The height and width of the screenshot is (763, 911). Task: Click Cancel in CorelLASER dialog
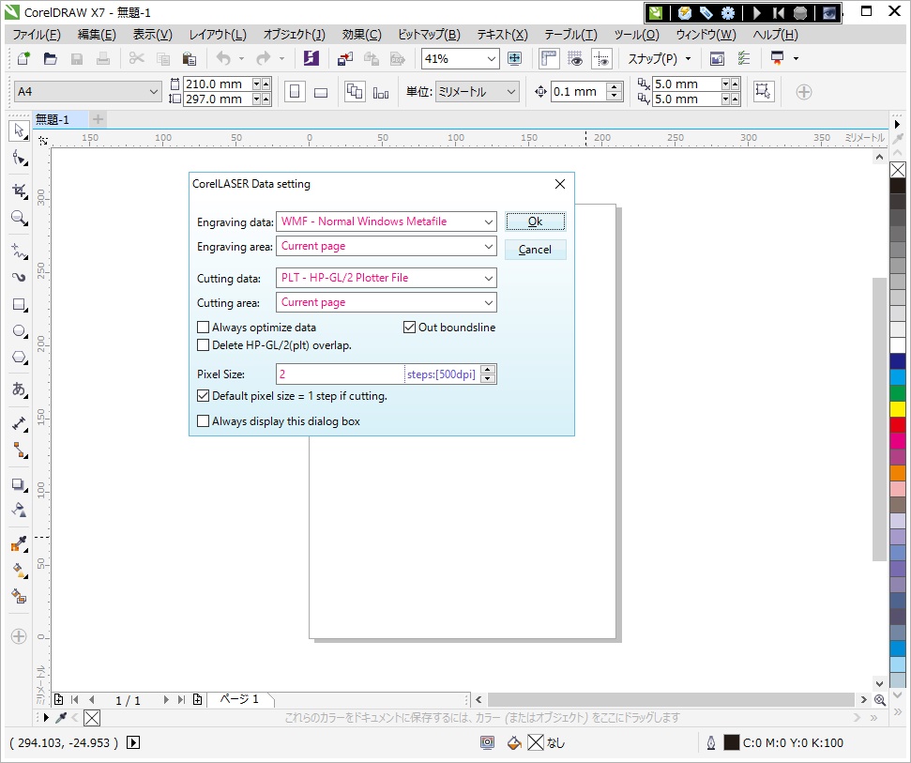535,250
